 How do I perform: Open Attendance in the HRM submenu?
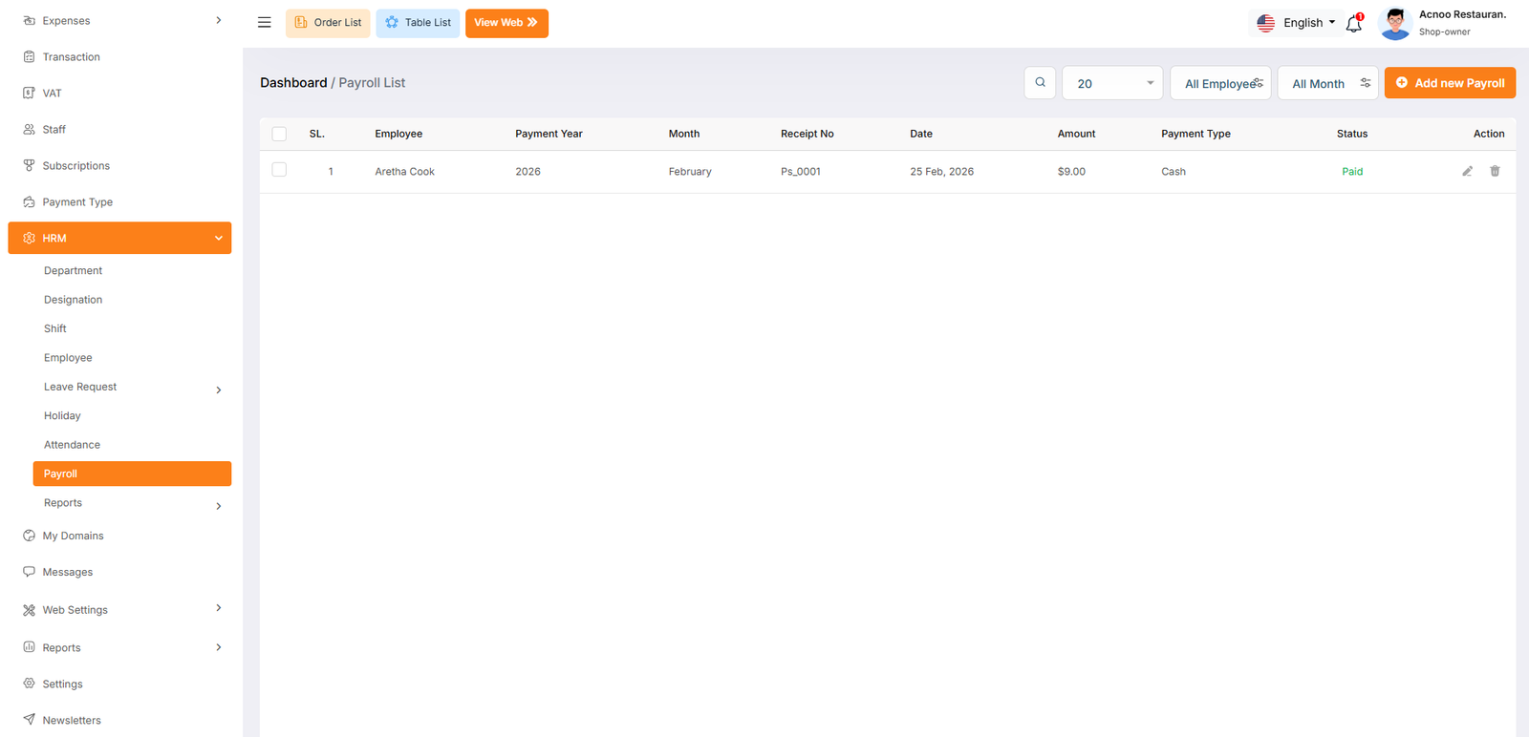[x=72, y=445]
